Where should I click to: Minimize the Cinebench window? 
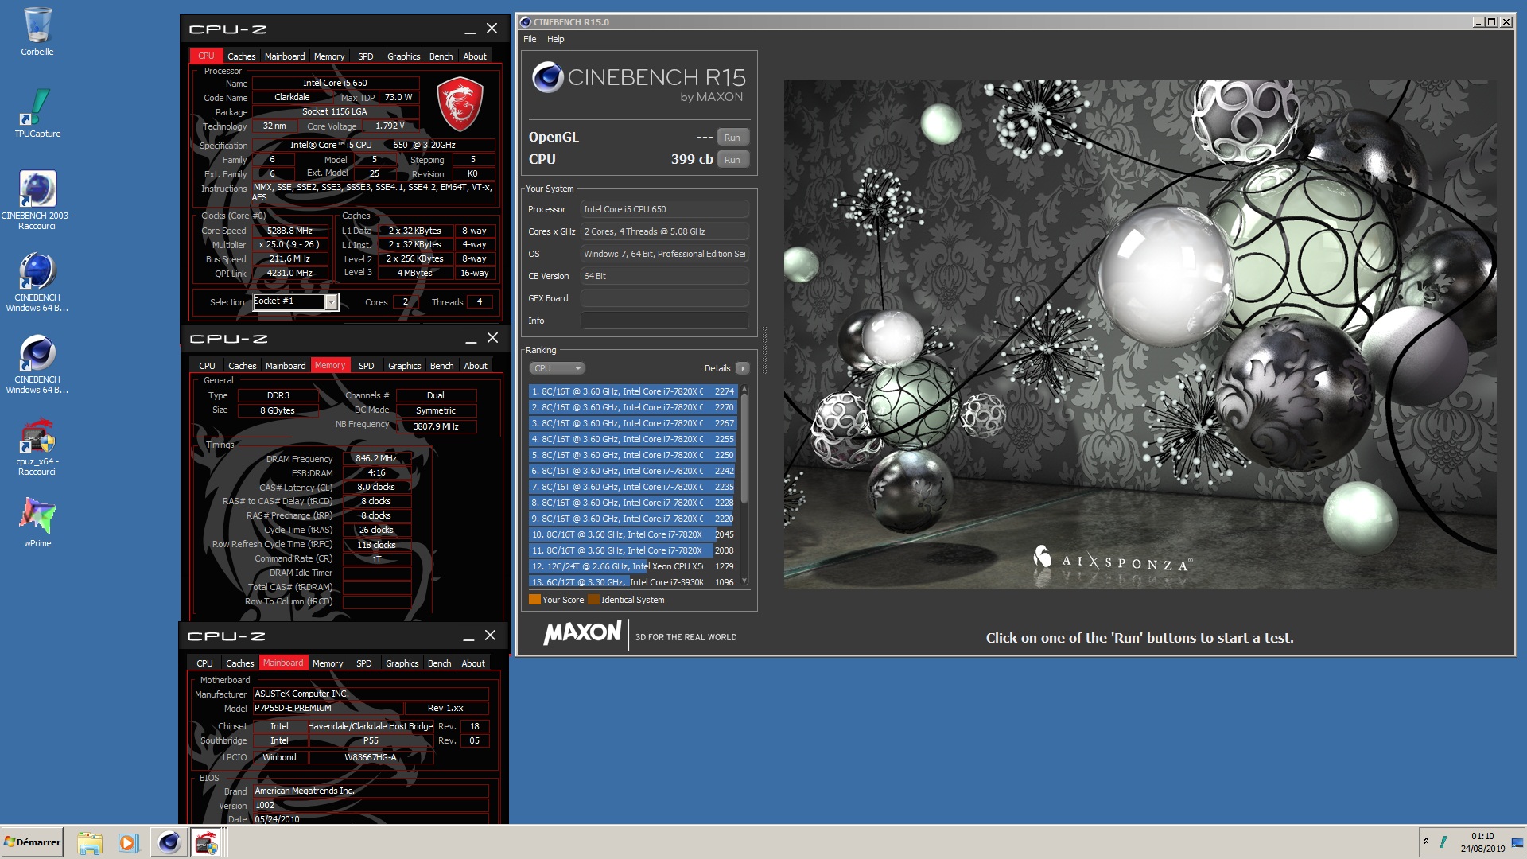[1478, 22]
